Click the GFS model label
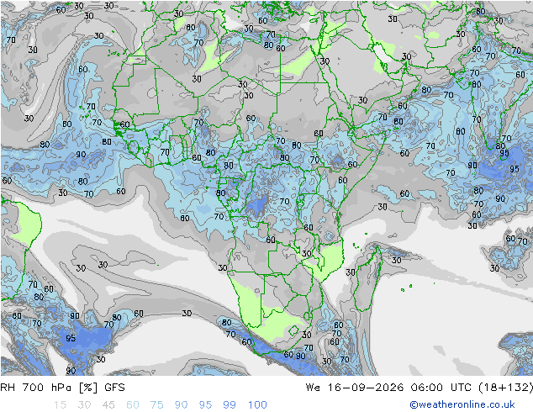The width and height of the screenshot is (533, 412). tap(114, 387)
